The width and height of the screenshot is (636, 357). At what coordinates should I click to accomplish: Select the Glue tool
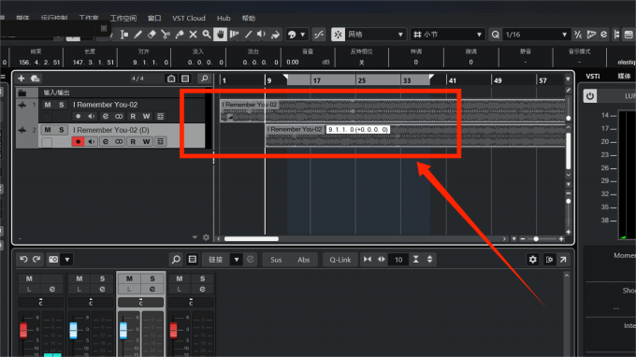180,35
